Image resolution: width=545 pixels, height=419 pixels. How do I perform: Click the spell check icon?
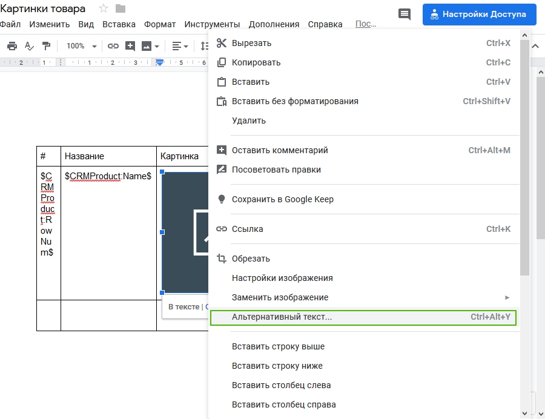tap(29, 46)
